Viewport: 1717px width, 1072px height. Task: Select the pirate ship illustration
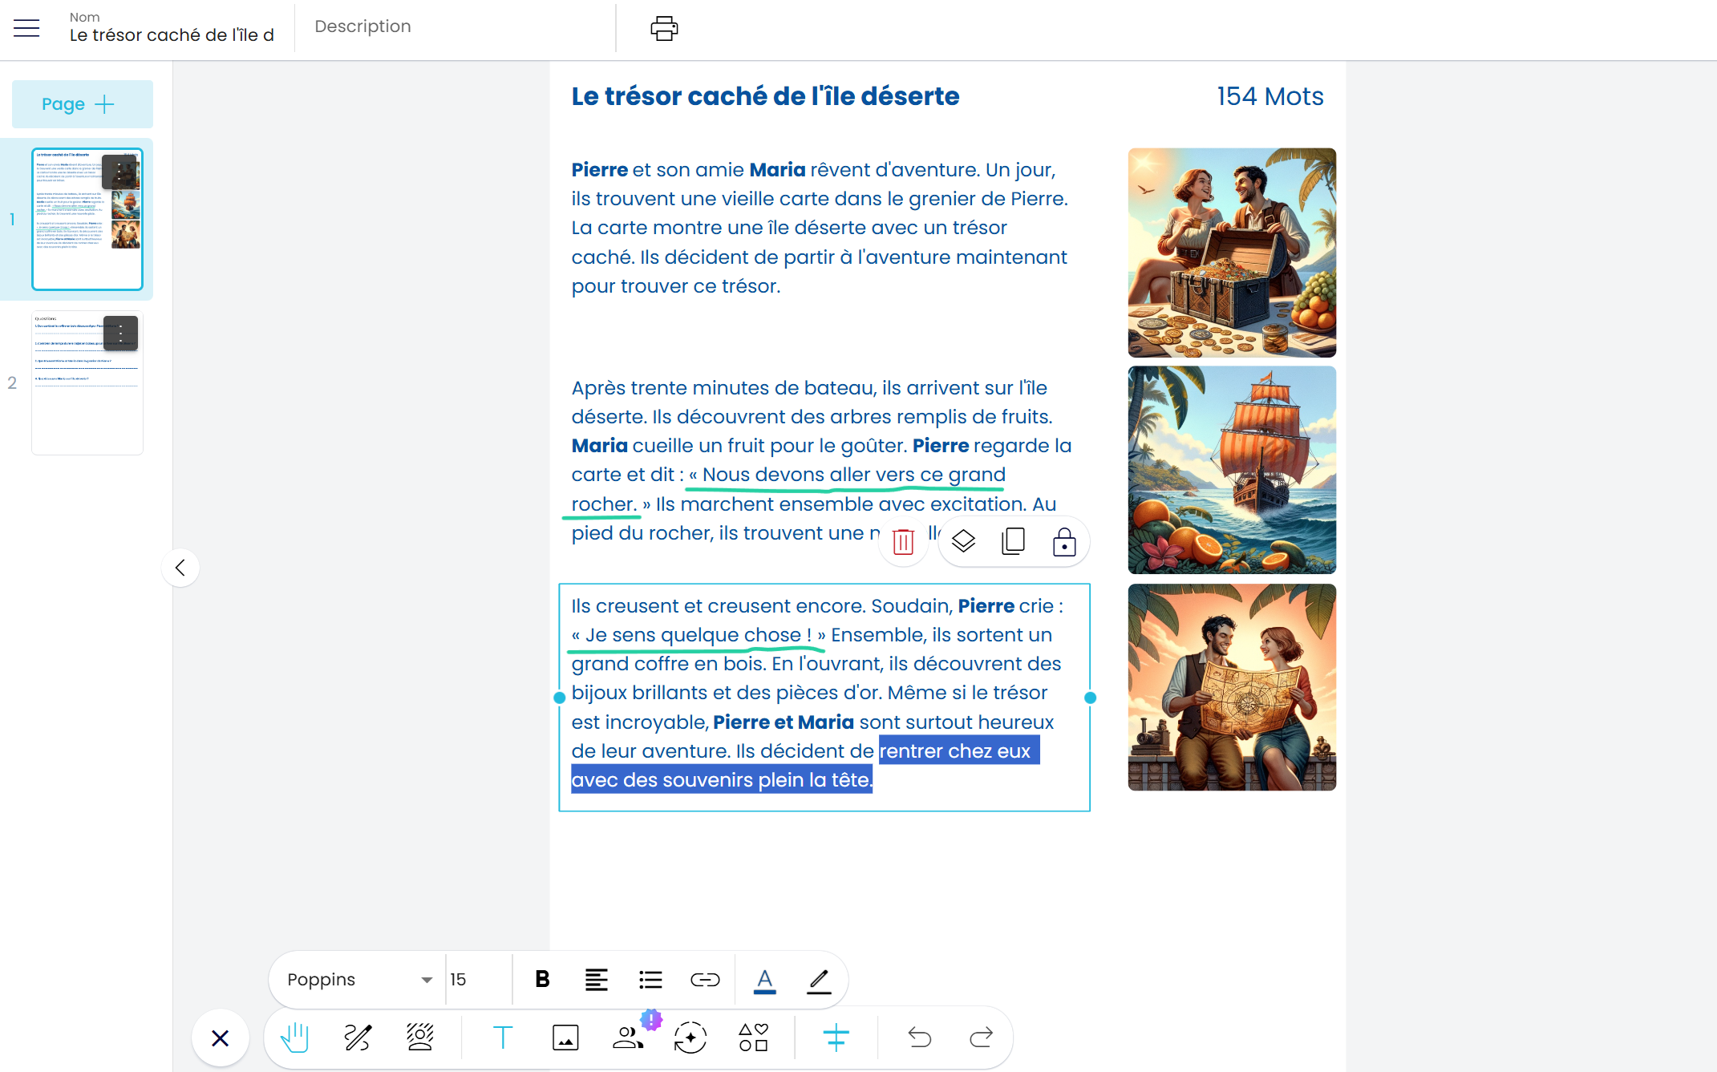pyautogui.click(x=1232, y=470)
